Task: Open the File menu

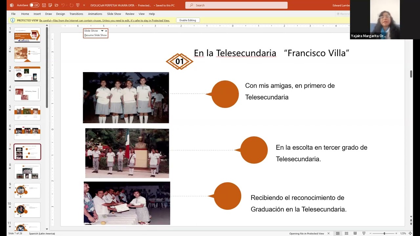Action: click(13, 14)
